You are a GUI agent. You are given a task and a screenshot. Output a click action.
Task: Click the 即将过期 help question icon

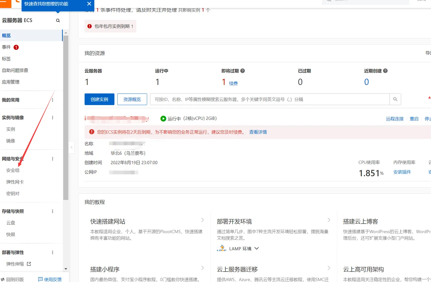[243, 71]
